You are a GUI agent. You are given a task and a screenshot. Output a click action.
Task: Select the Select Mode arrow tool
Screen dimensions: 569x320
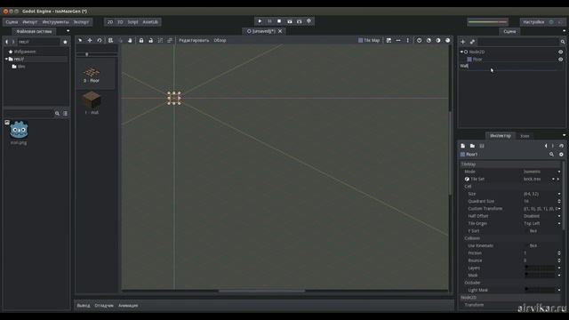(80, 40)
